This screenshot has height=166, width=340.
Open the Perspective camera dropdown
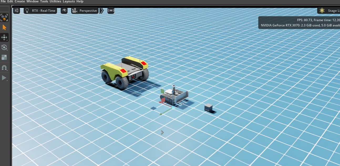(x=88, y=10)
